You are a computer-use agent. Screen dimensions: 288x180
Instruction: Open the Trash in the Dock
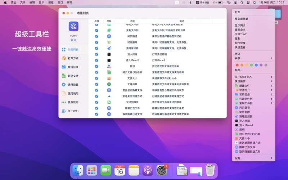[210, 170]
